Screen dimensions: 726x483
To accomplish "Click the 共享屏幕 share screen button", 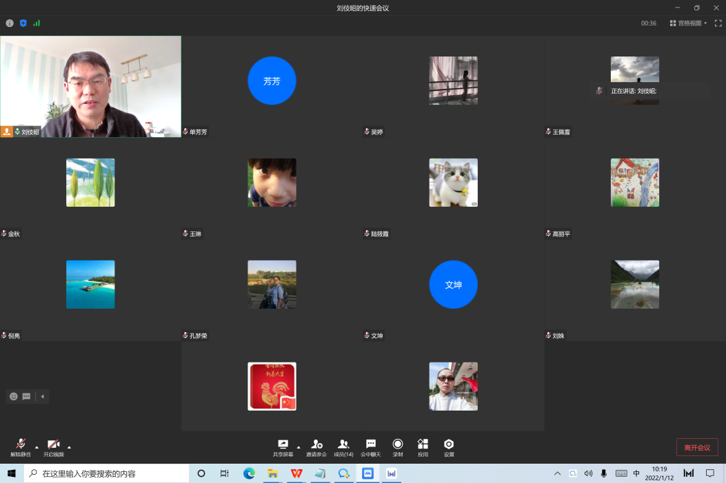I will click(x=283, y=445).
